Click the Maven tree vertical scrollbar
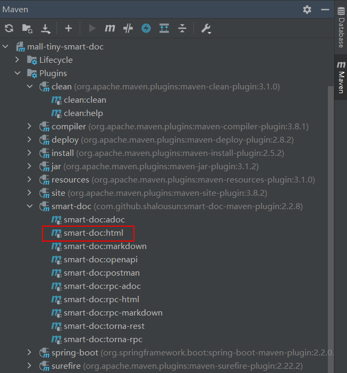This screenshot has width=347, height=373. point(331,229)
